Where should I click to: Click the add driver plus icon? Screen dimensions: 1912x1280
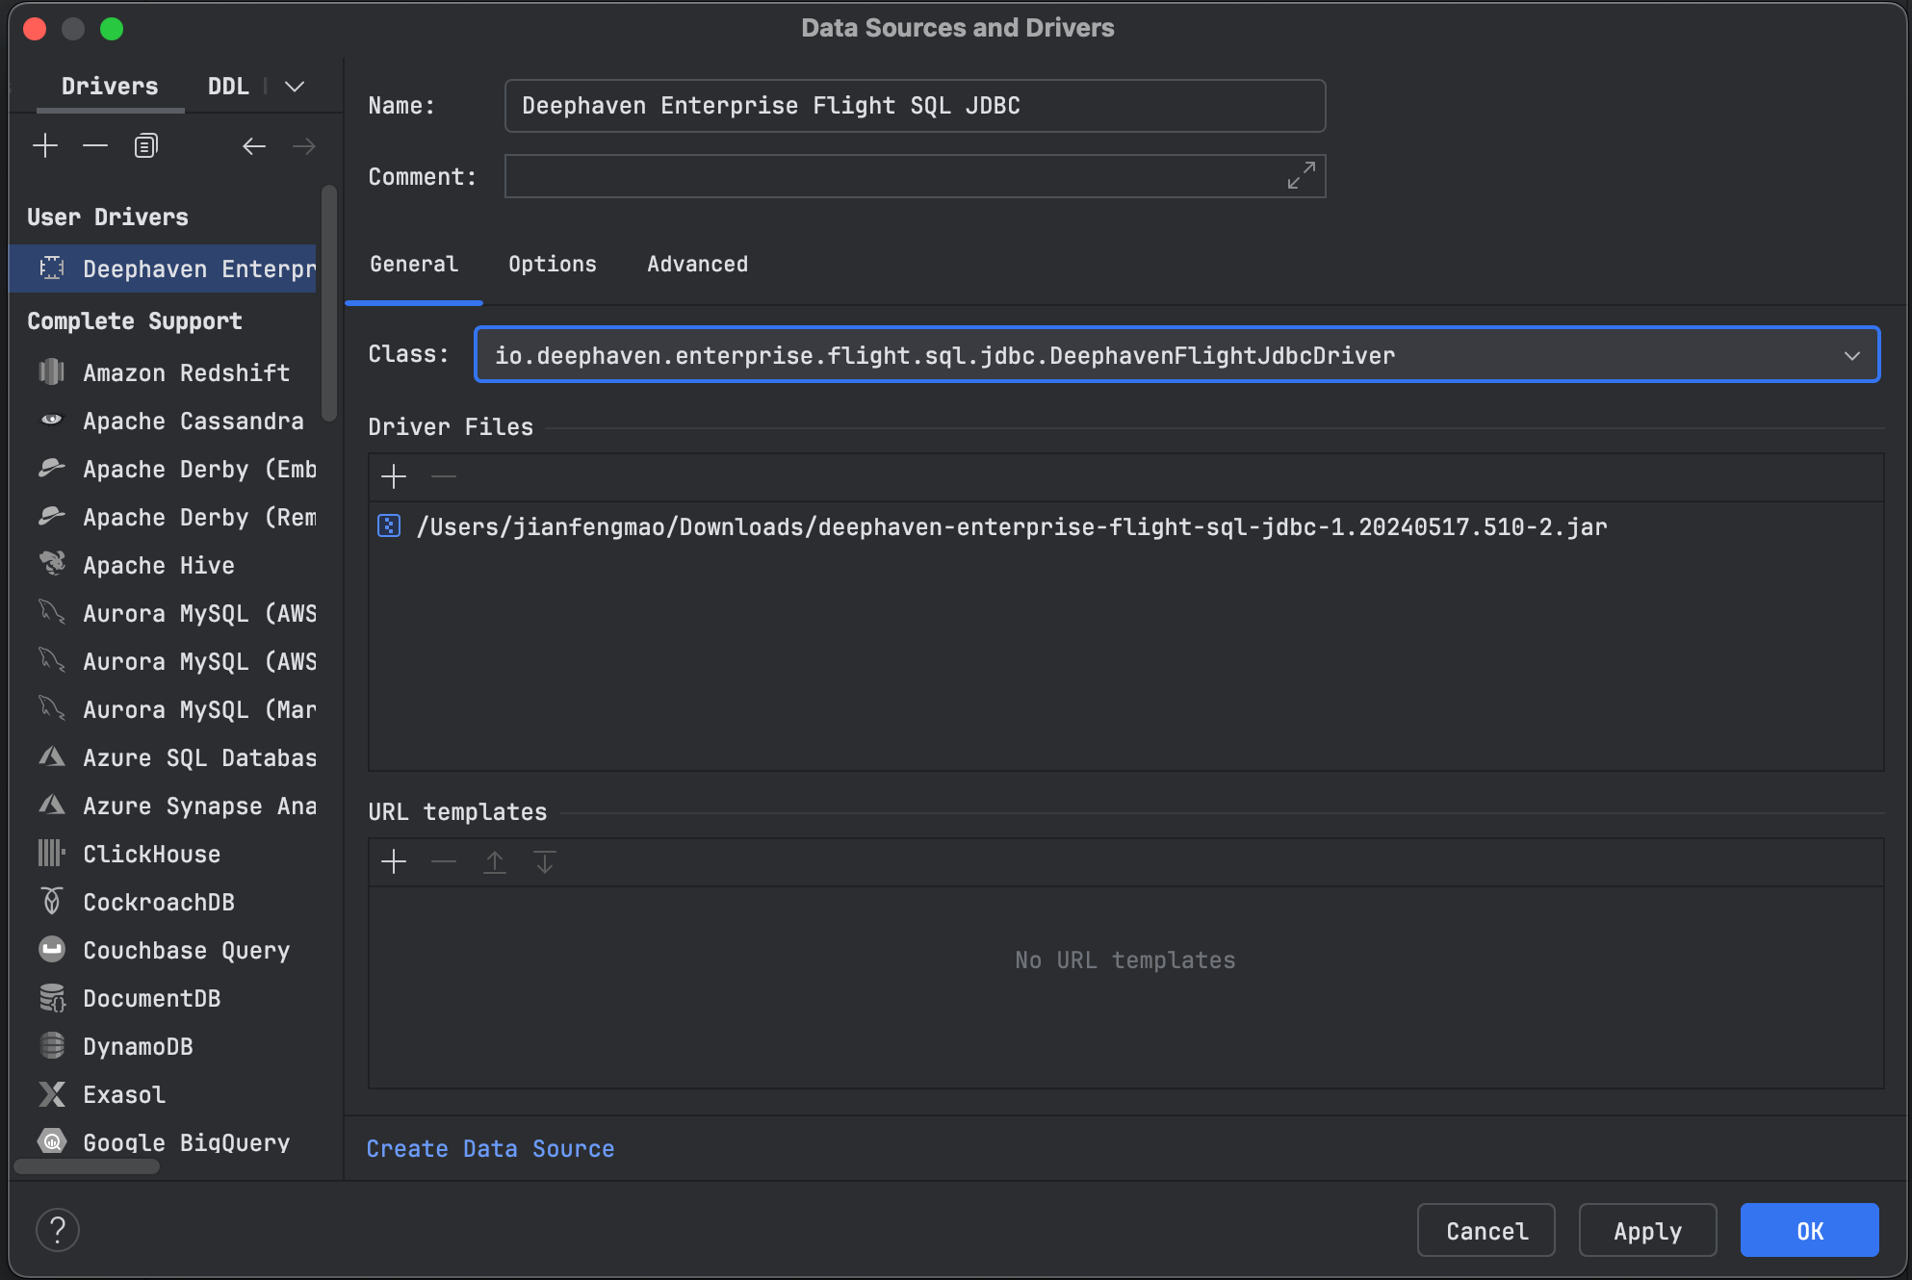click(45, 146)
